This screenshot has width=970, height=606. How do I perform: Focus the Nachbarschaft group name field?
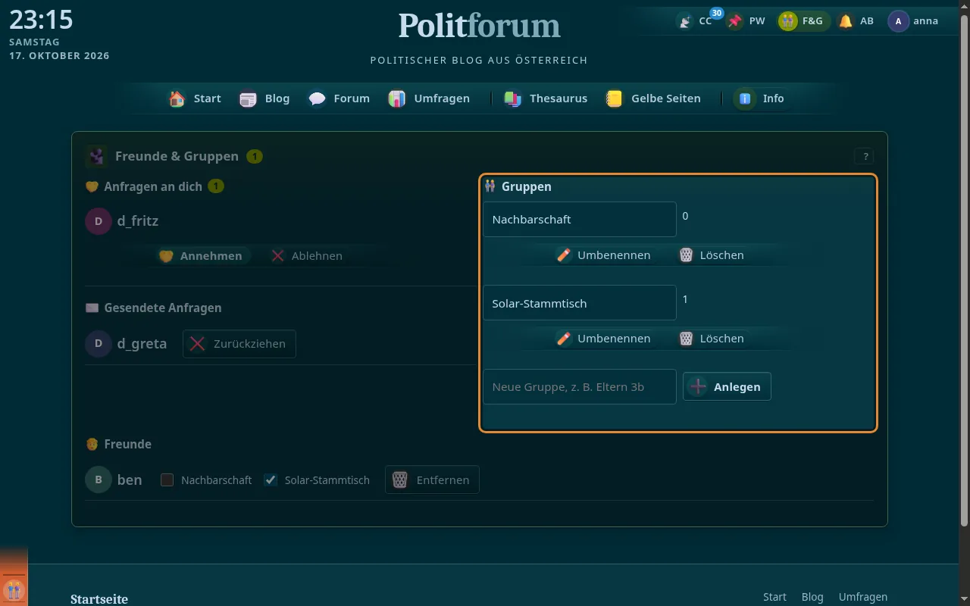click(580, 219)
